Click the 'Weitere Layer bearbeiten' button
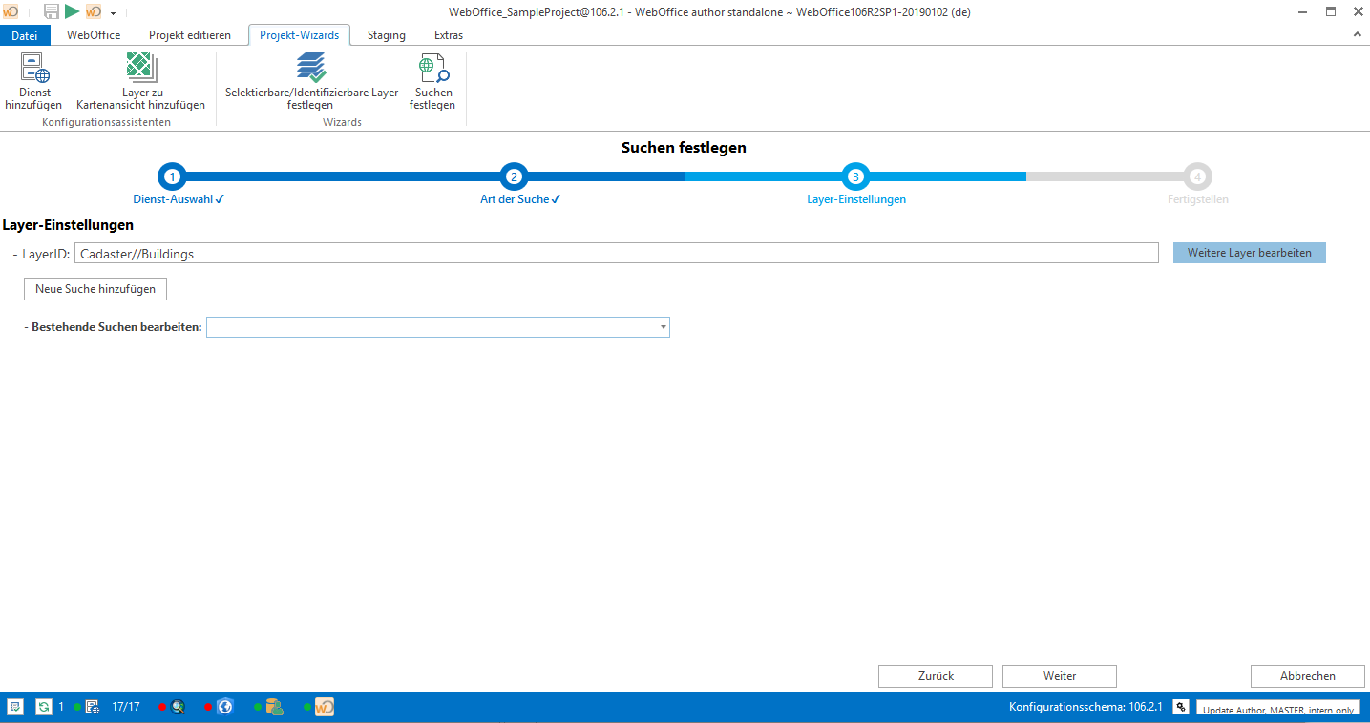The height and width of the screenshot is (723, 1370). 1249,252
